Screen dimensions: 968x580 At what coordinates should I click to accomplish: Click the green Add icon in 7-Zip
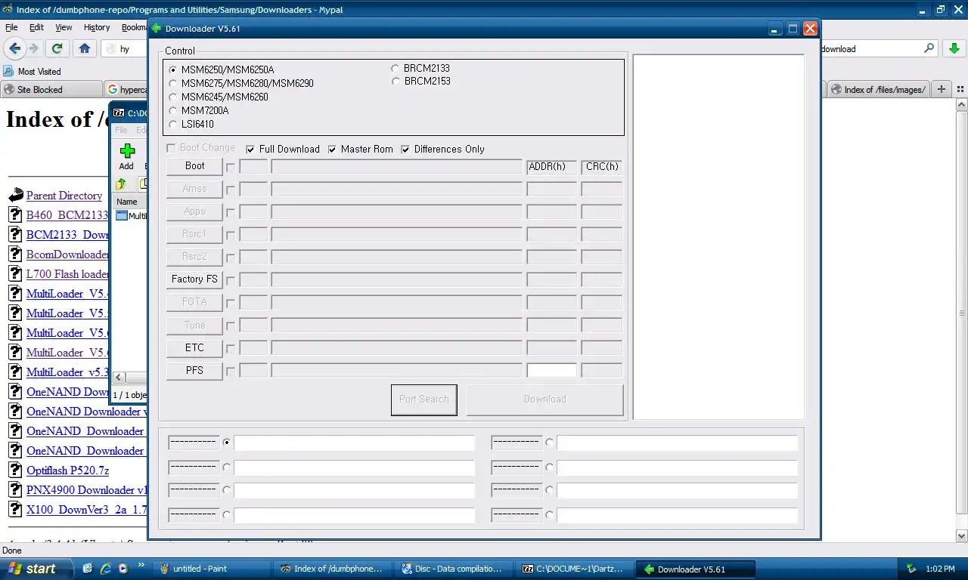pyautogui.click(x=127, y=151)
